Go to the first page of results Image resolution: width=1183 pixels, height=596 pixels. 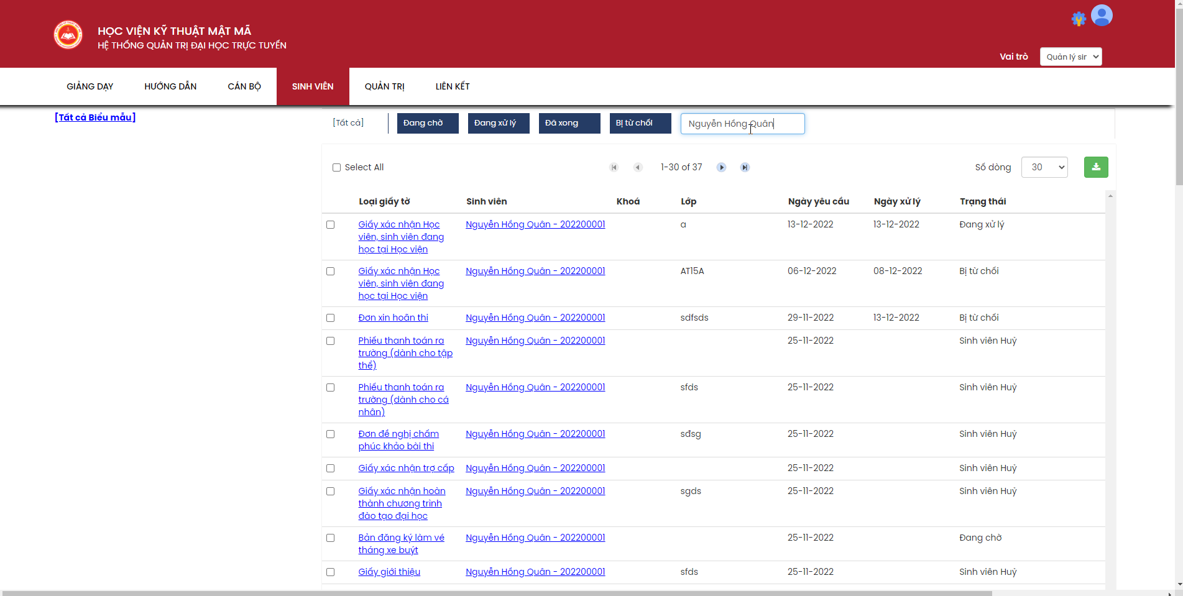614,167
